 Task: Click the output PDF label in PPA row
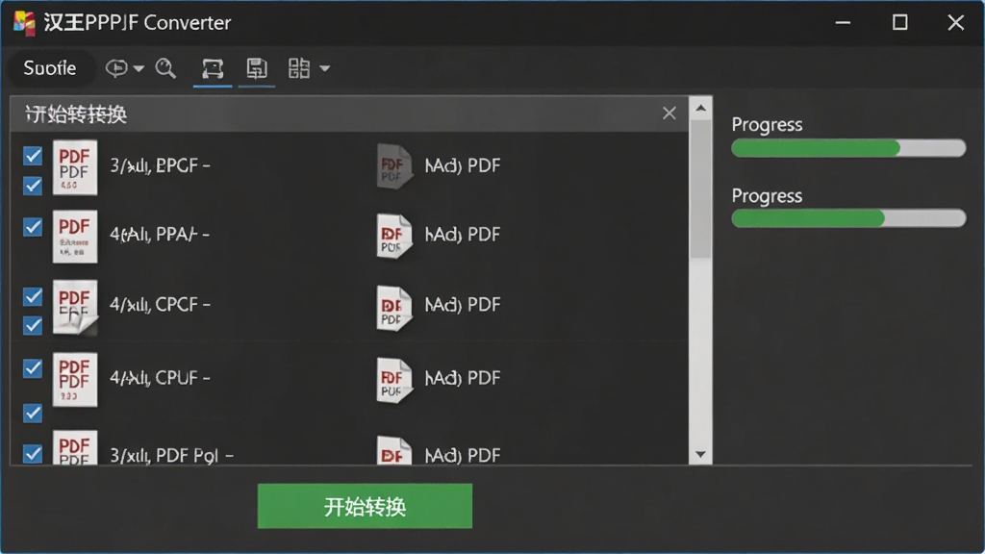[463, 235]
